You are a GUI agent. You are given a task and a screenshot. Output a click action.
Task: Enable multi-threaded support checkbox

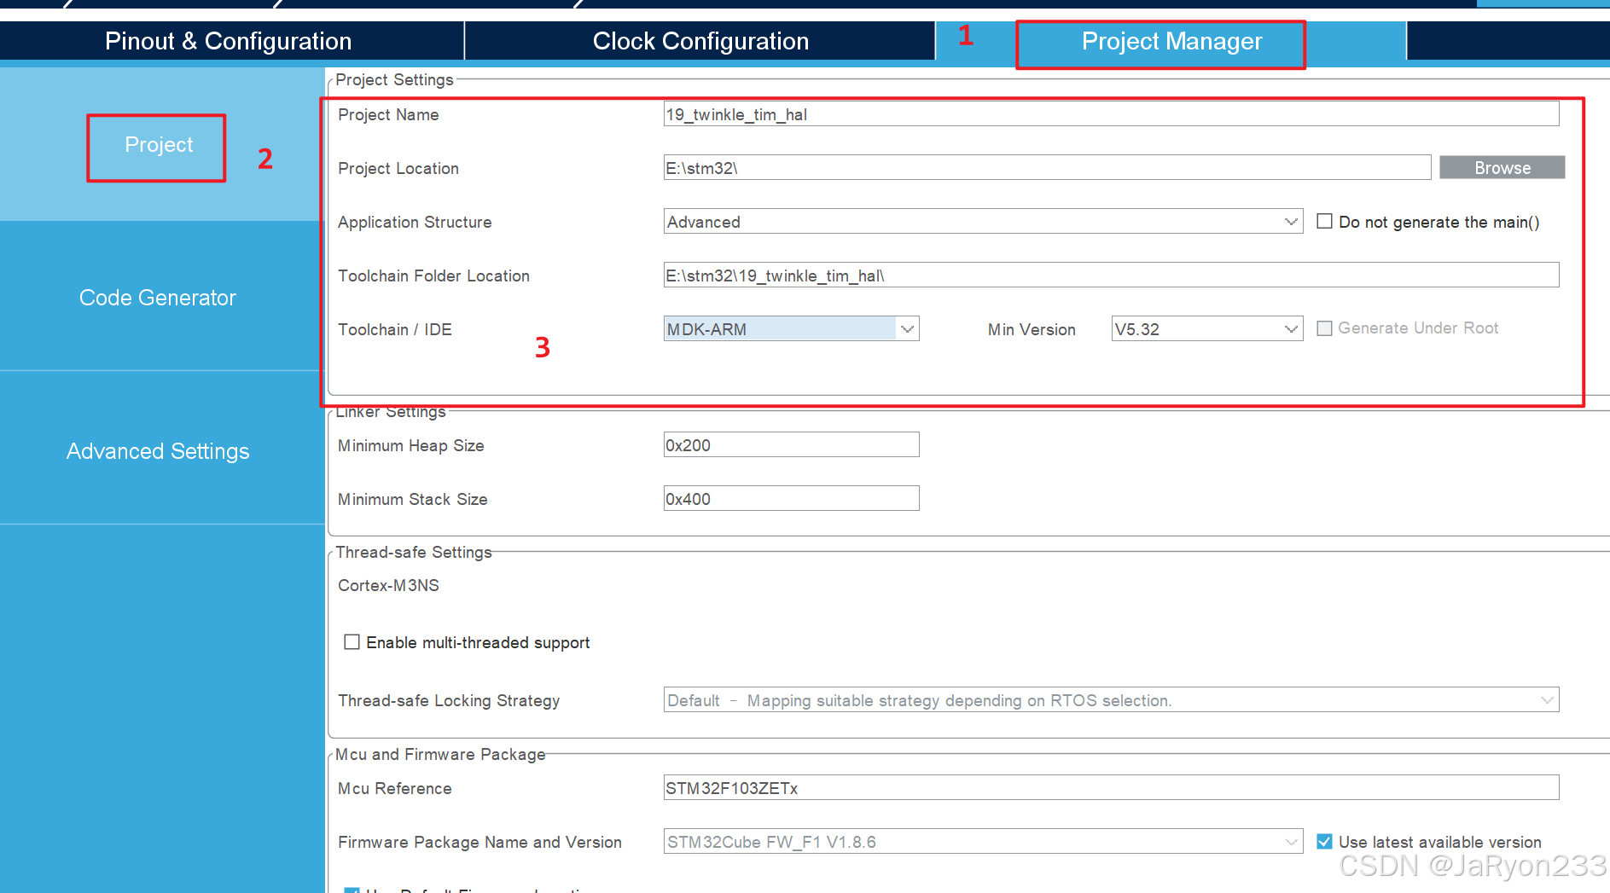pyautogui.click(x=352, y=642)
